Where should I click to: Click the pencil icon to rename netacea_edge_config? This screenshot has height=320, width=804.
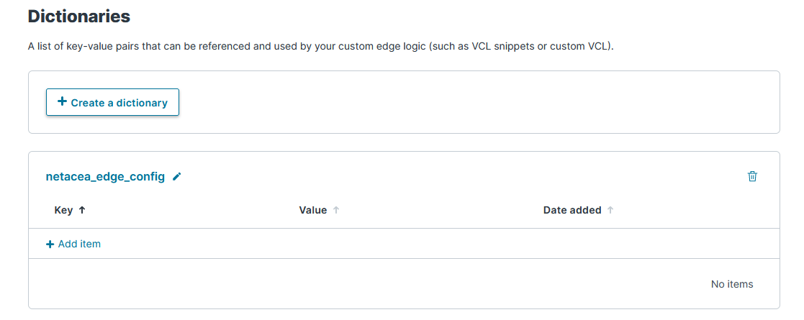click(177, 176)
